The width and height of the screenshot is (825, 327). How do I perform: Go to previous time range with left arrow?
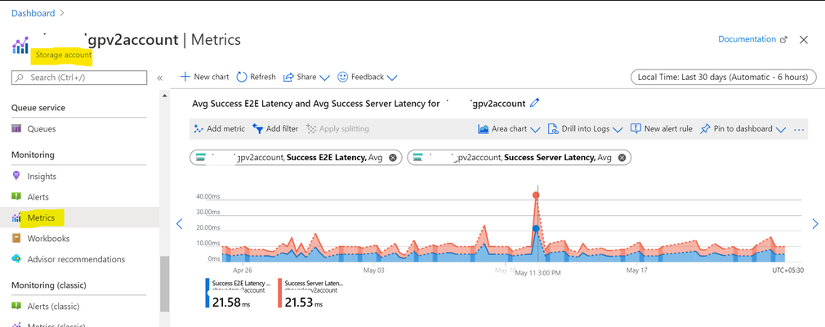179,224
